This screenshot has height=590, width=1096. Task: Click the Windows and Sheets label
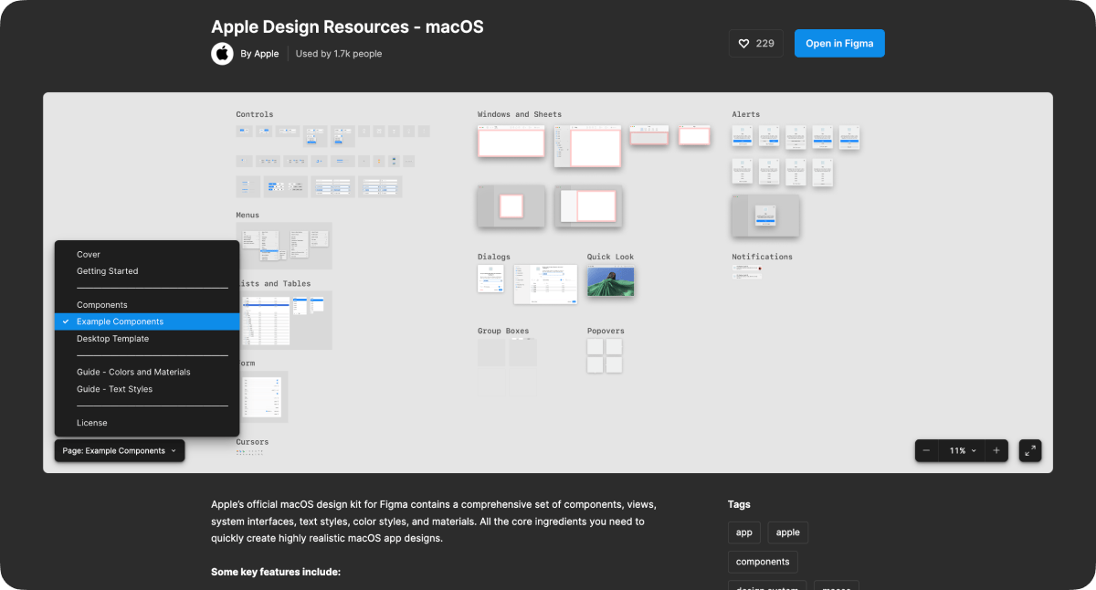tap(520, 114)
